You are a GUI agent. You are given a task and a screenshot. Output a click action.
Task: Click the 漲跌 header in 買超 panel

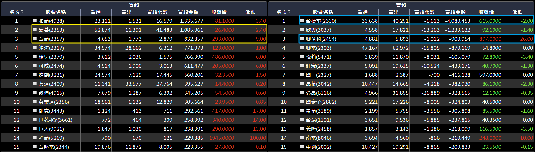pyautogui.click(x=251, y=12)
